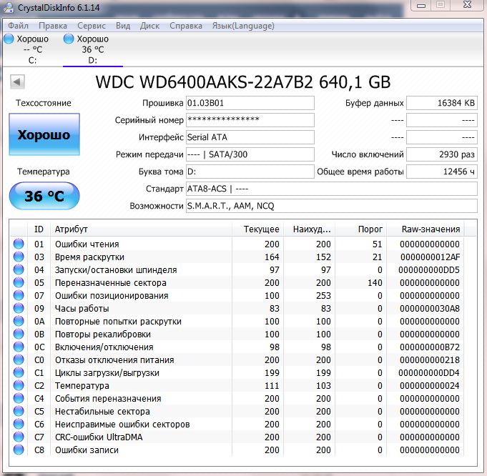The height and width of the screenshot is (476, 487).
Task: Click the status orb for Ошибки позиционирования
Action: [x=19, y=295]
